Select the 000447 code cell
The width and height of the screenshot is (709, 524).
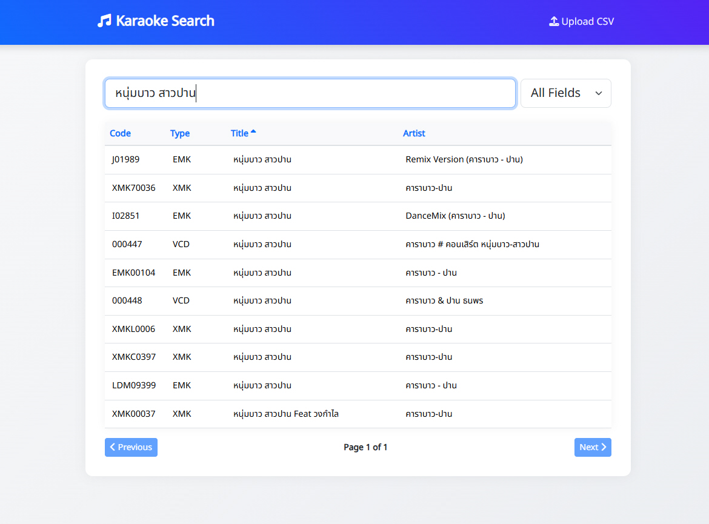(x=127, y=245)
